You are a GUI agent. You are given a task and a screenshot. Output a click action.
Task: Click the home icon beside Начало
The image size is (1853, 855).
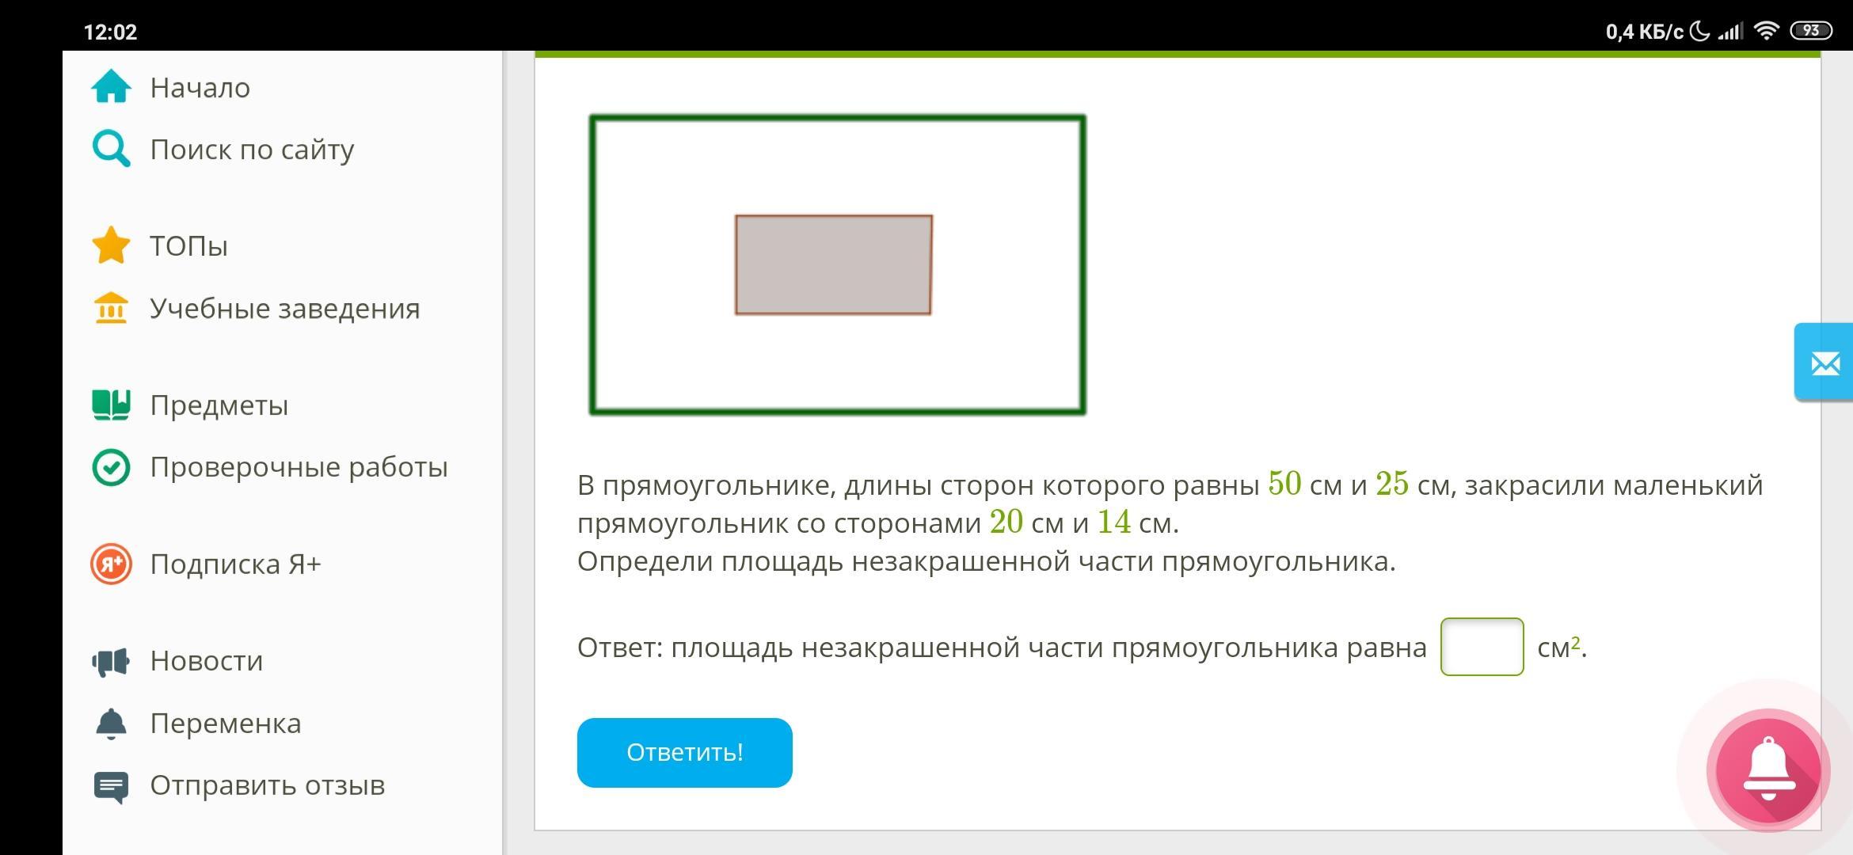(111, 87)
